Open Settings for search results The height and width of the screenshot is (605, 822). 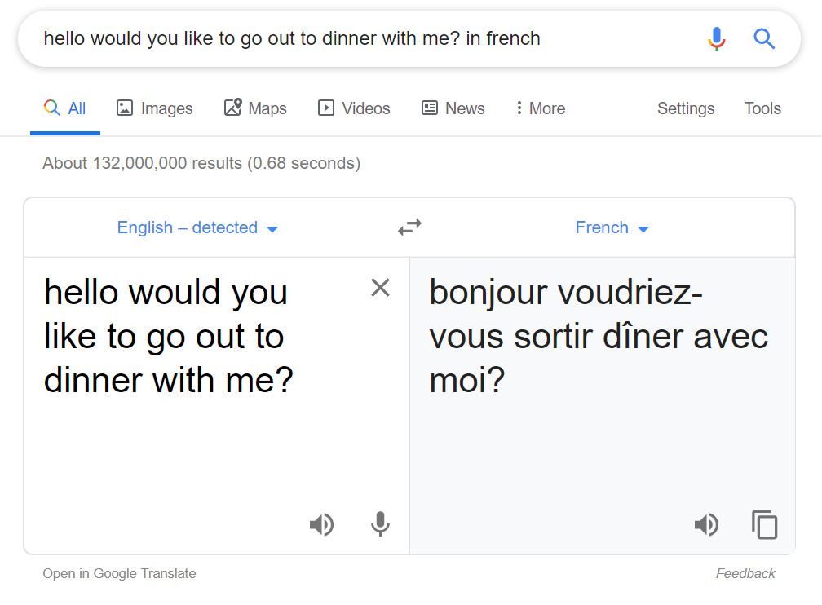click(685, 108)
